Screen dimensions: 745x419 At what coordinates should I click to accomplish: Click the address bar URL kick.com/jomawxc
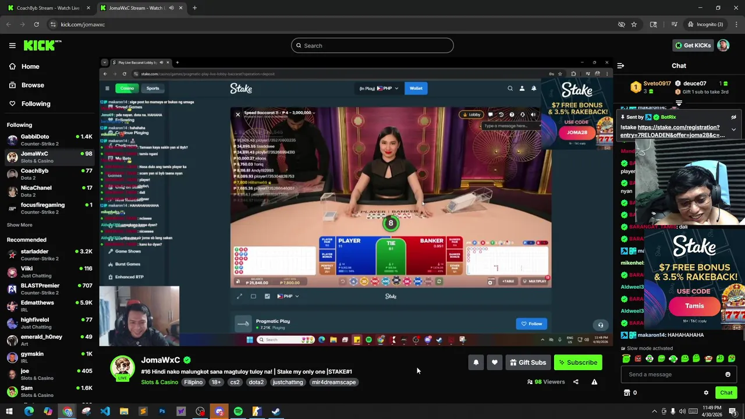point(83,24)
